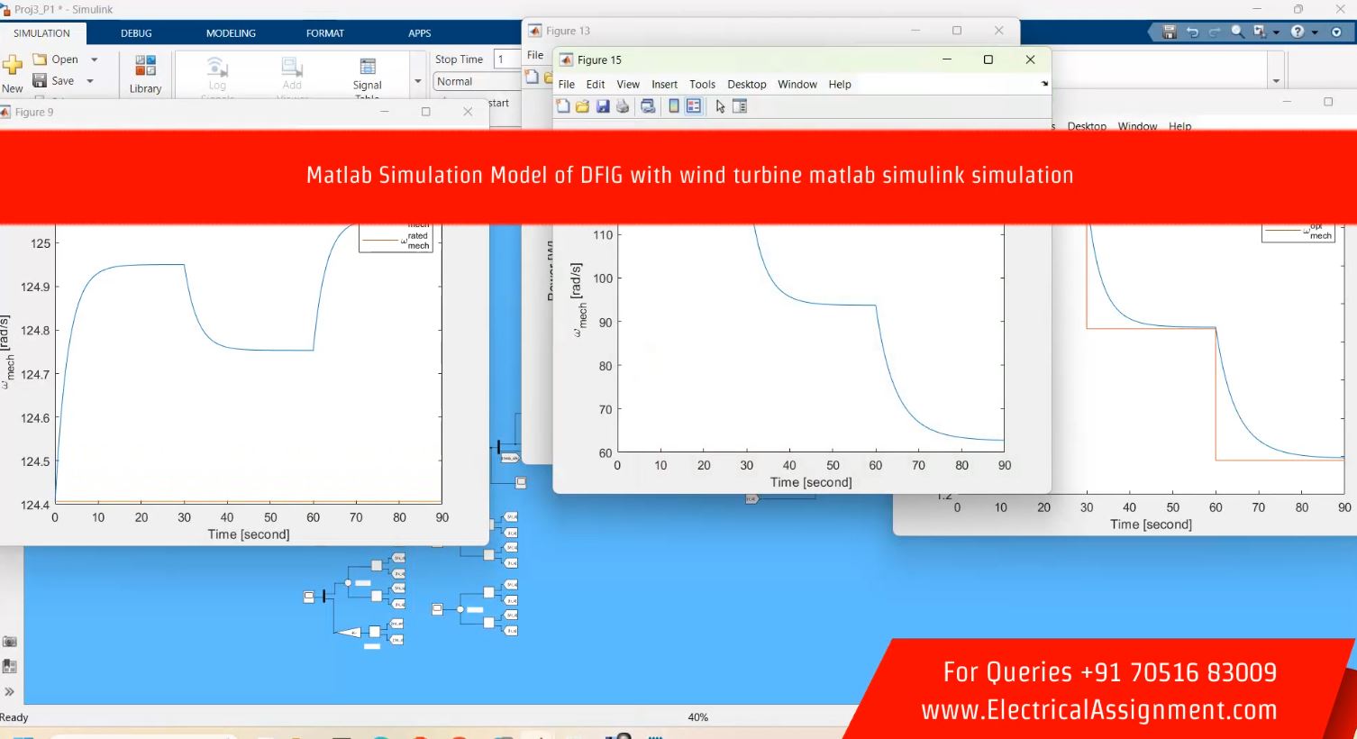Click the search magnifier in Simulink titlebar
Viewport: 1357px width, 739px height.
click(1237, 32)
